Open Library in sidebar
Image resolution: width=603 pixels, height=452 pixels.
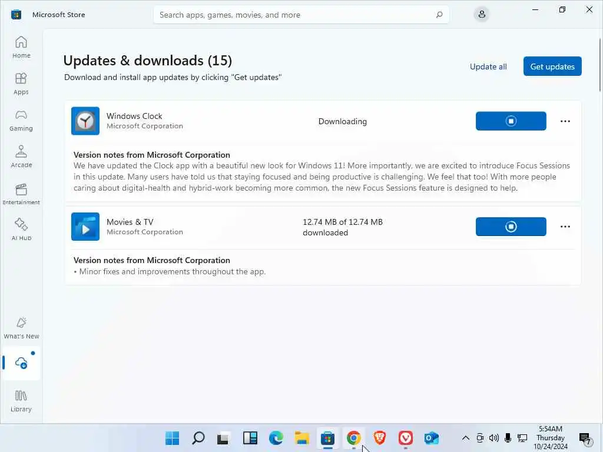point(21,401)
